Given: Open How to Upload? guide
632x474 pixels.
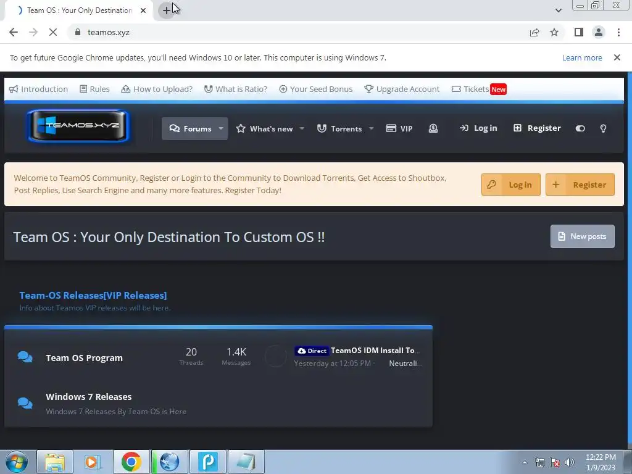Looking at the screenshot, I should point(157,89).
